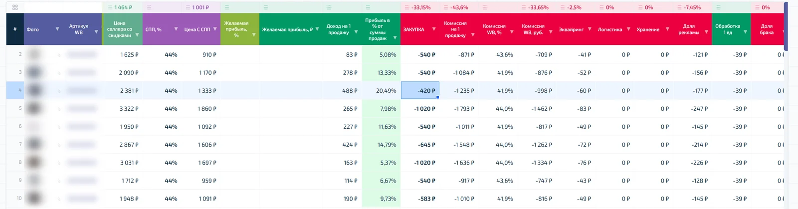Click the vertical scrollbar at the right edge
The height and width of the screenshot is (209, 798).
(x=786, y=26)
